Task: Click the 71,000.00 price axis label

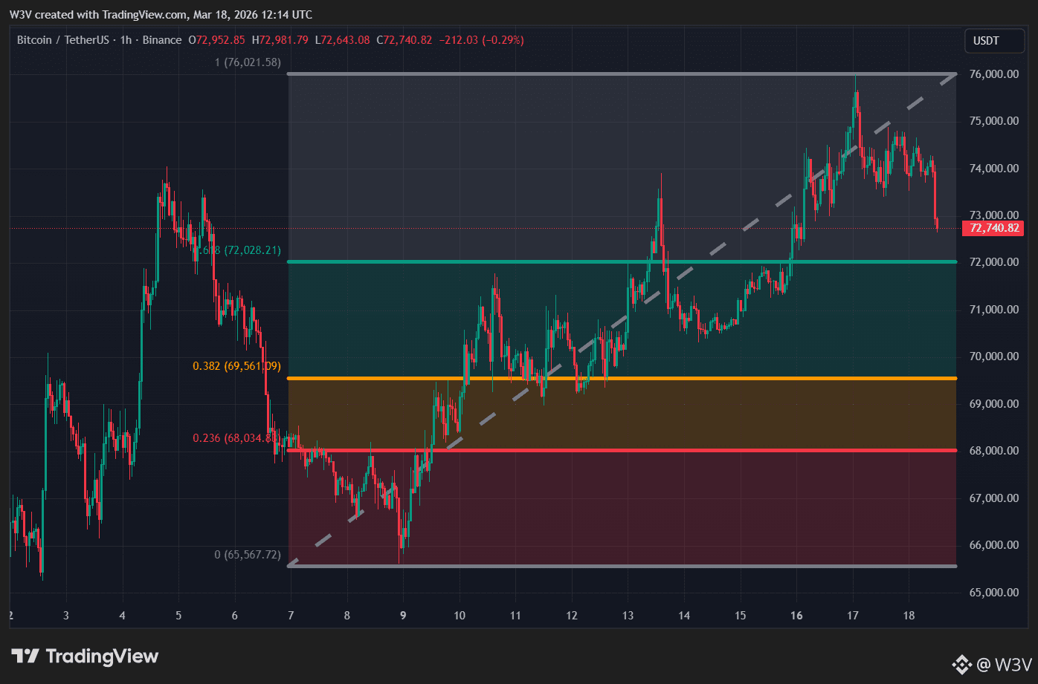Action: pyautogui.click(x=993, y=310)
